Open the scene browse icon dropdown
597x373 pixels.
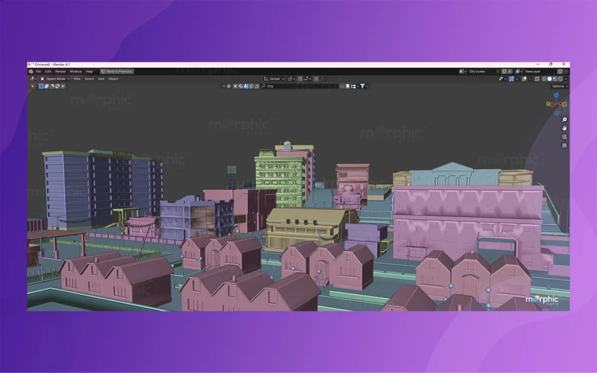462,72
